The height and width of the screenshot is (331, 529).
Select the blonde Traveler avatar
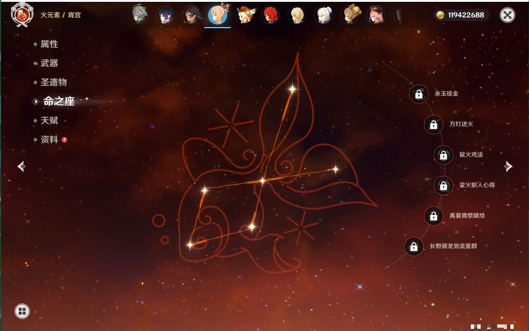click(x=297, y=15)
